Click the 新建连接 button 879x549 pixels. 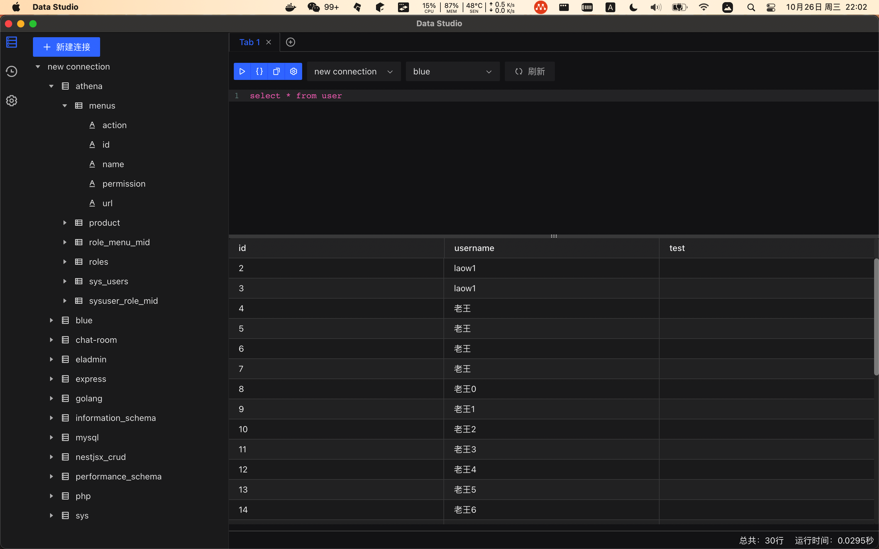(x=66, y=46)
